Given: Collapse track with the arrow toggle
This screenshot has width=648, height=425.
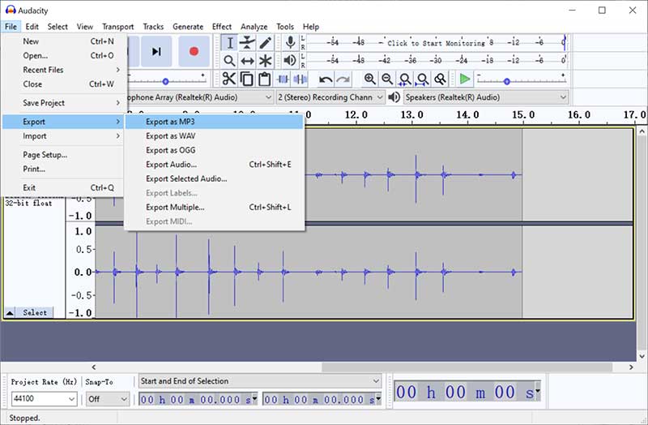Looking at the screenshot, I should point(10,312).
